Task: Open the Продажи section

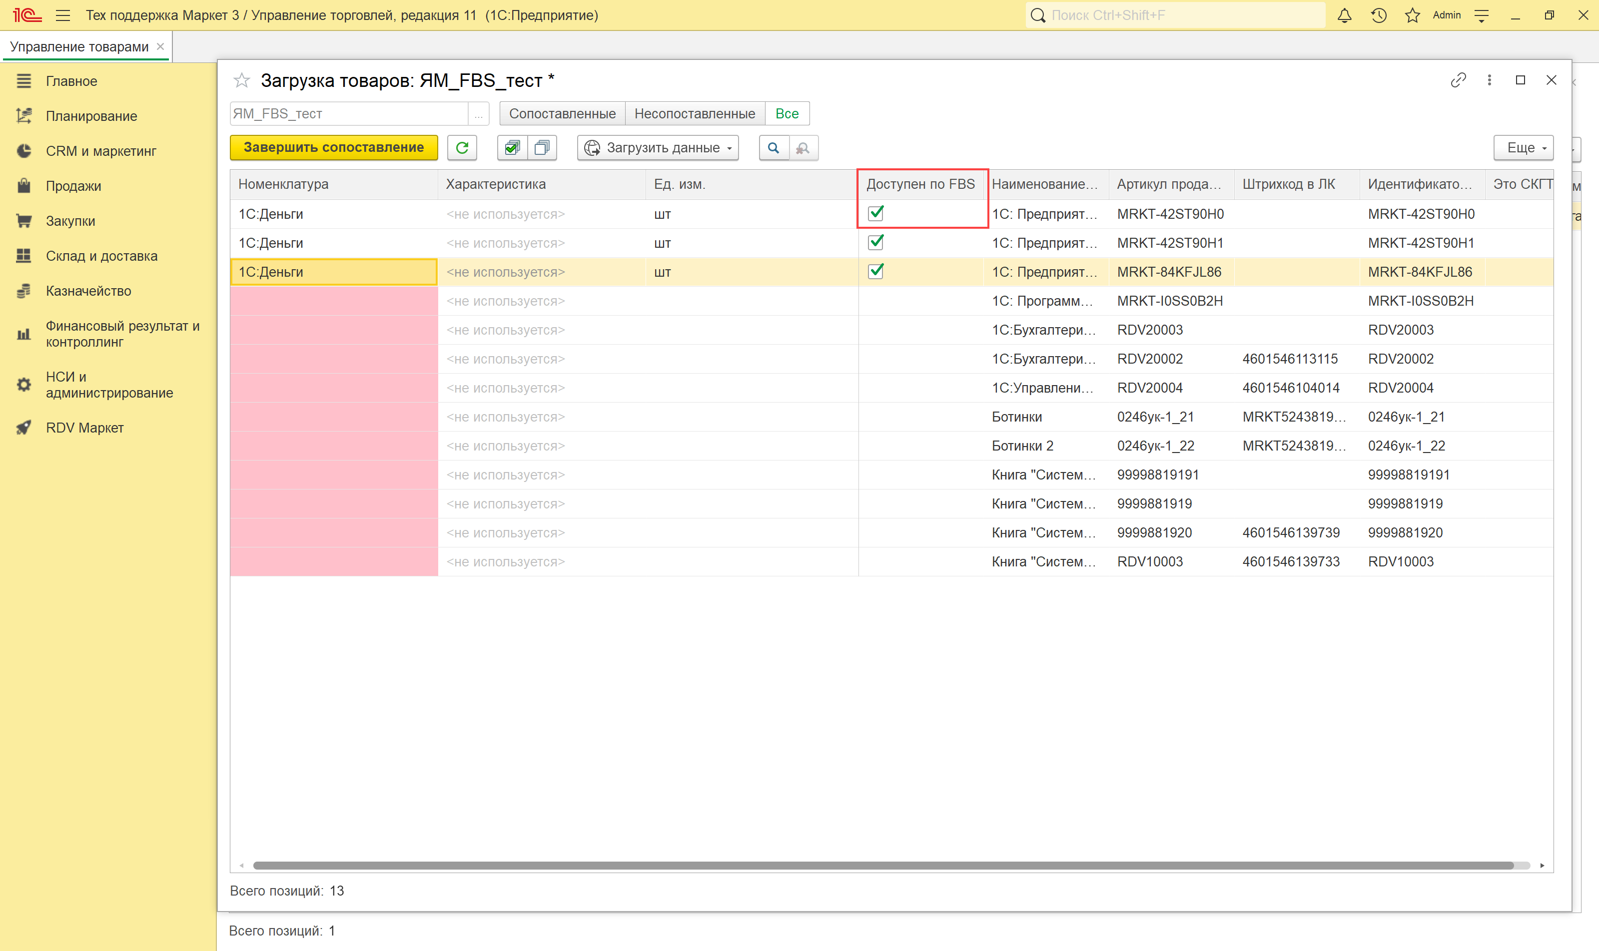Action: click(73, 186)
